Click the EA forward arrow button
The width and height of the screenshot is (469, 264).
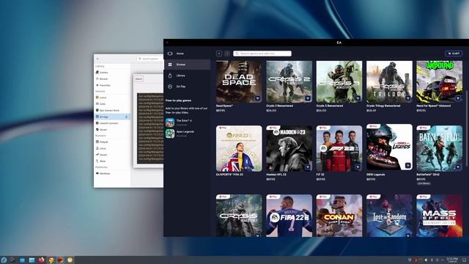(x=227, y=54)
